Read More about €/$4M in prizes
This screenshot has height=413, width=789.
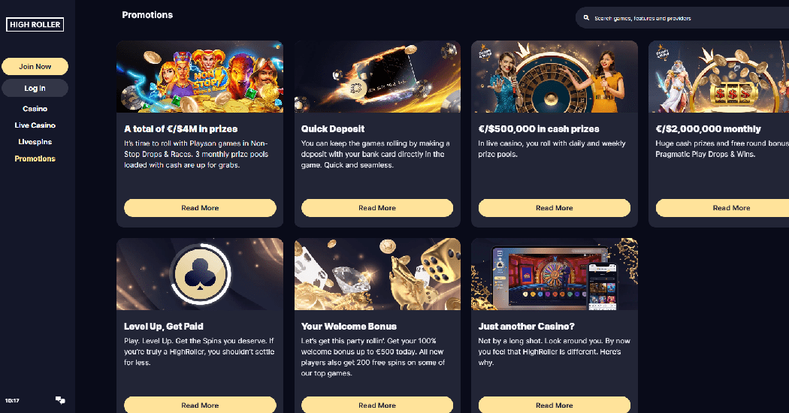200,208
